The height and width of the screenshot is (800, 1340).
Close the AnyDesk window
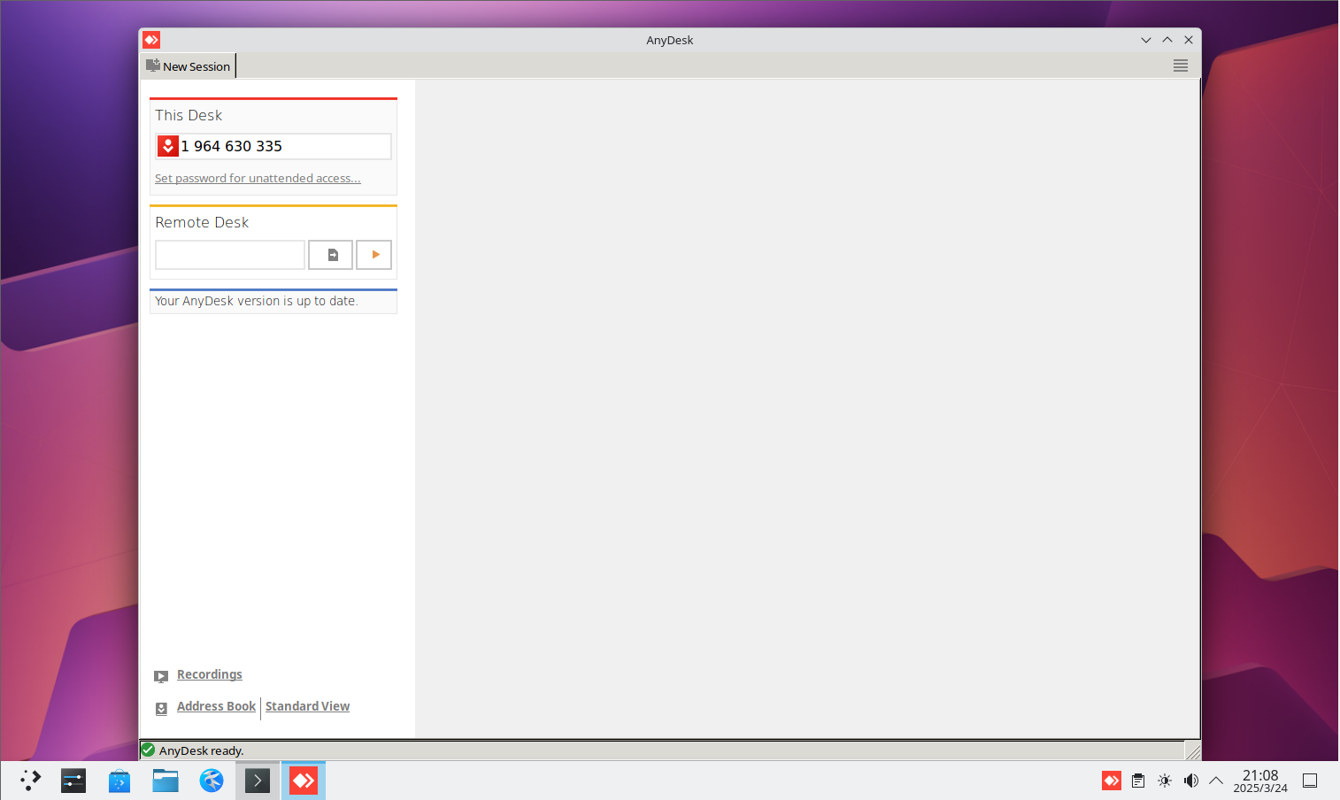[1189, 40]
